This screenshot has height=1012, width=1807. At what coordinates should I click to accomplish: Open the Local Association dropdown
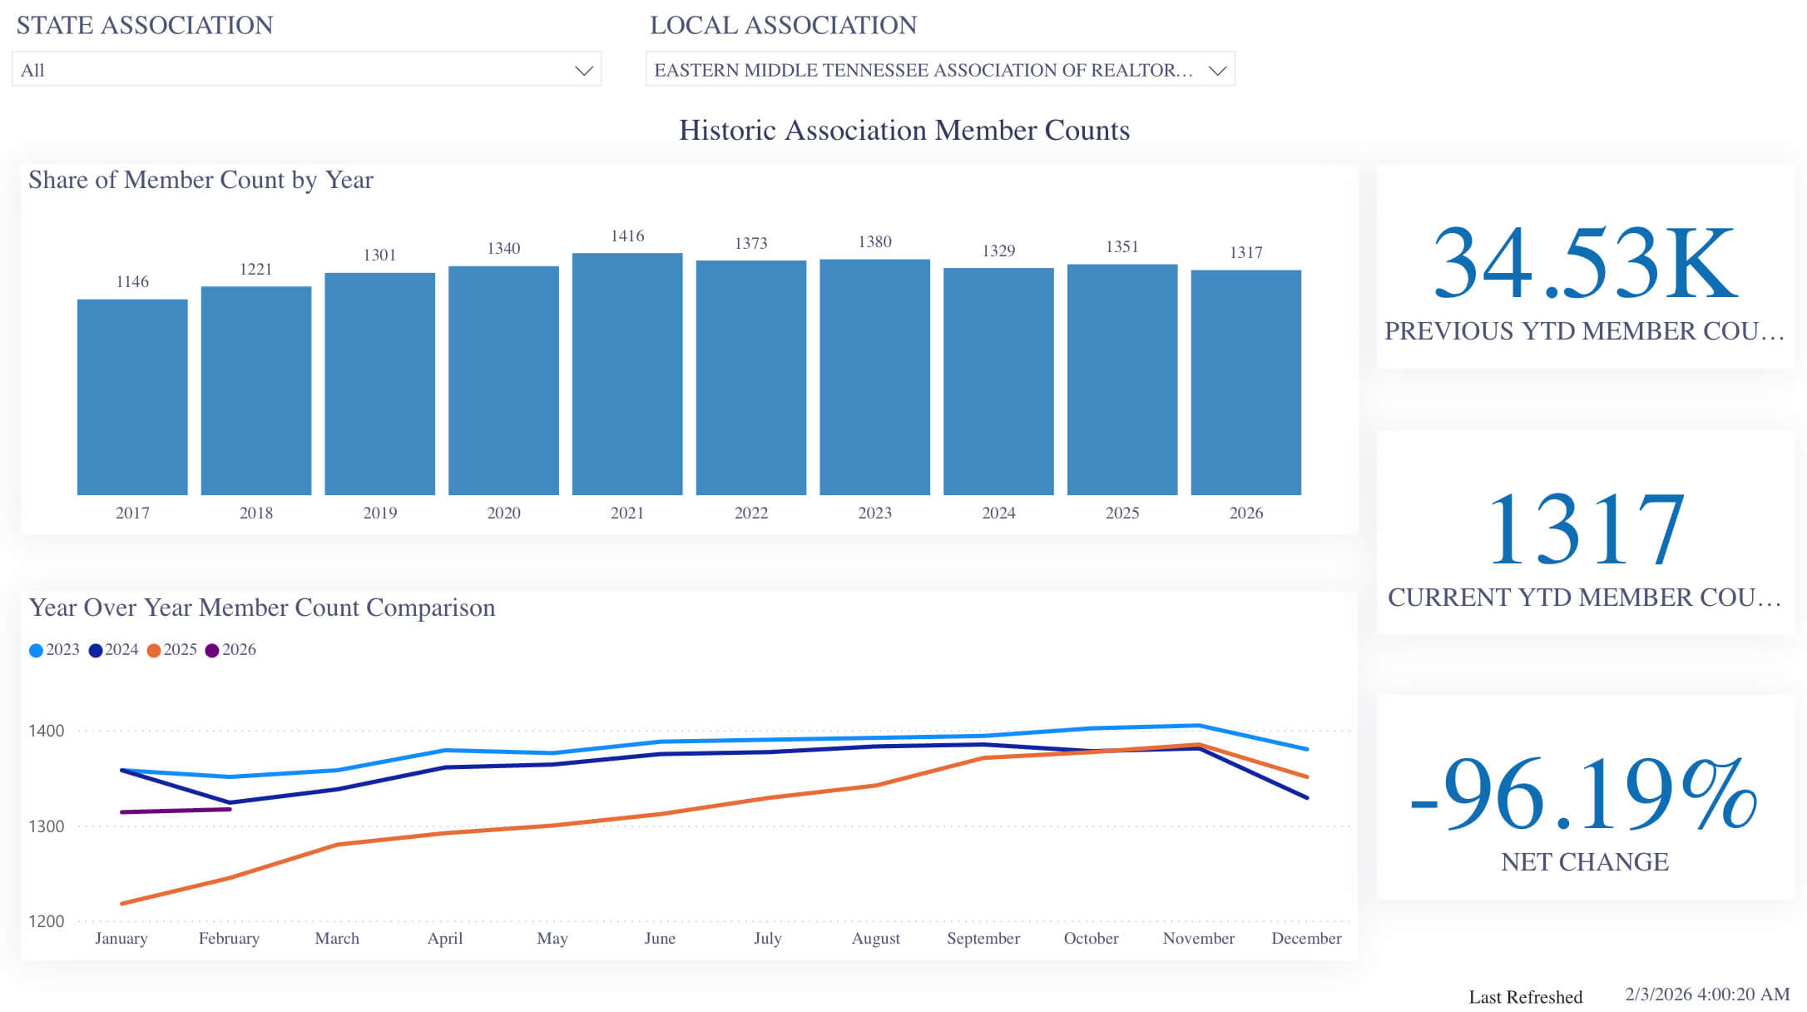point(940,69)
